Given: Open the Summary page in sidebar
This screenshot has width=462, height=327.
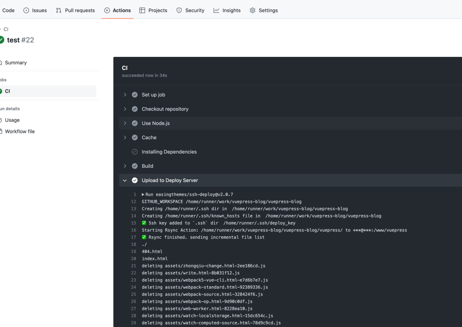Looking at the screenshot, I should click(x=16, y=62).
